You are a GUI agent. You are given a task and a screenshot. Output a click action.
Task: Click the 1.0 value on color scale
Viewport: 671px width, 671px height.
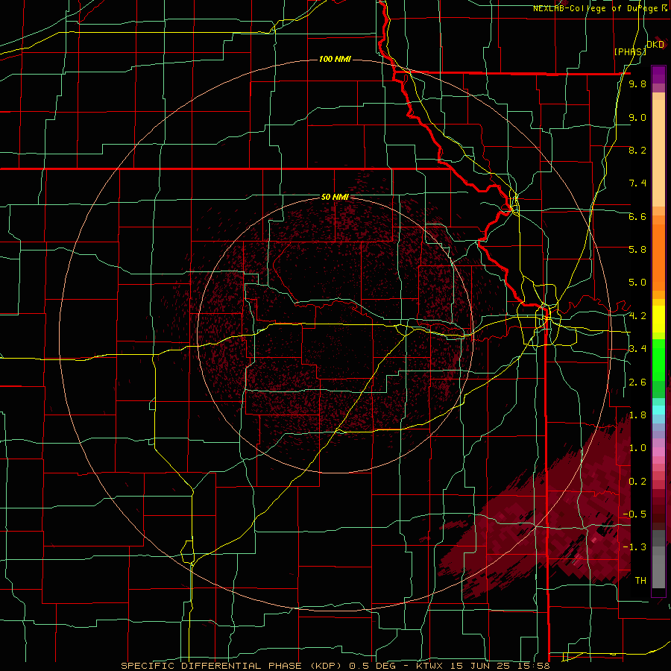tap(637, 448)
